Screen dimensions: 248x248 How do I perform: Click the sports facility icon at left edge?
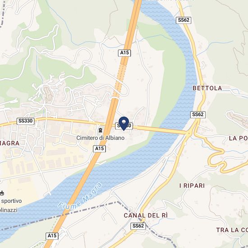[2, 193]
